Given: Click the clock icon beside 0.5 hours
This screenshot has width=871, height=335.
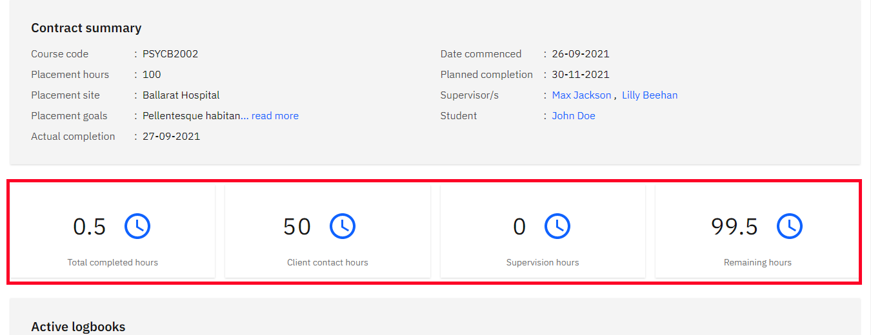Looking at the screenshot, I should tap(137, 226).
